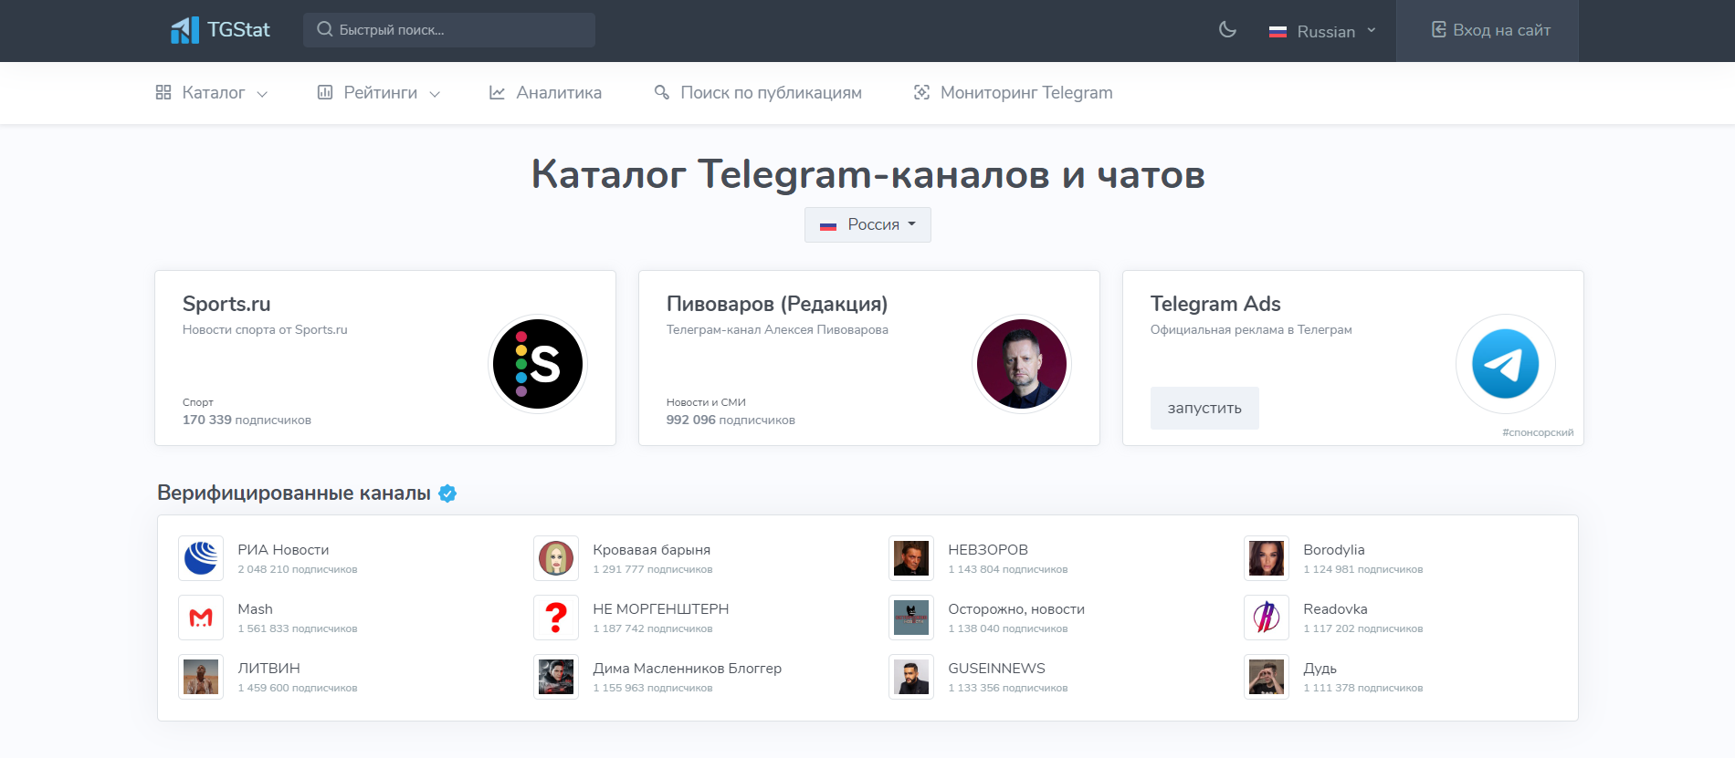Open the Осторожно, новости channel link

pyautogui.click(x=1016, y=609)
